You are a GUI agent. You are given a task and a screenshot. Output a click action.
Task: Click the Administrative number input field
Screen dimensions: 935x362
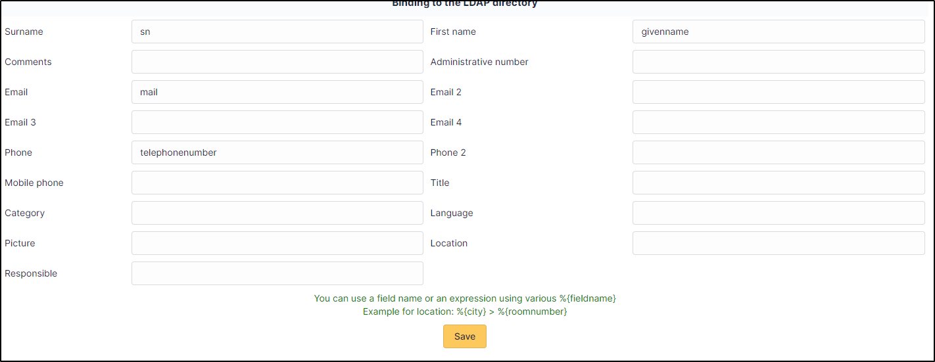779,62
